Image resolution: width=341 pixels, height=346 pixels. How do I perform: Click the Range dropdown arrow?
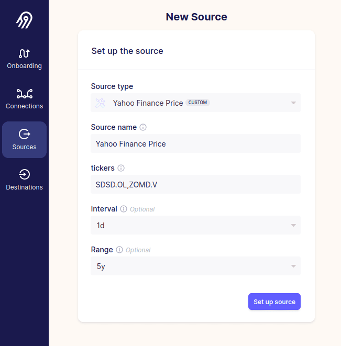click(293, 266)
